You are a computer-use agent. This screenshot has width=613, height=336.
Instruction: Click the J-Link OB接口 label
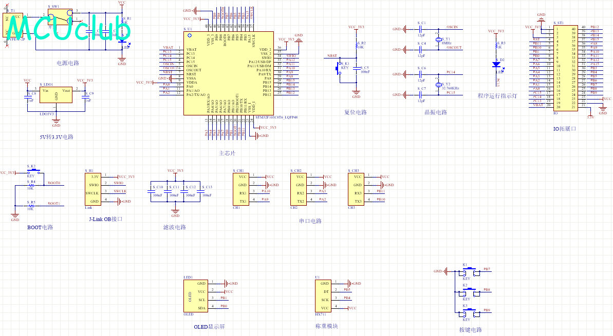pyautogui.click(x=105, y=220)
